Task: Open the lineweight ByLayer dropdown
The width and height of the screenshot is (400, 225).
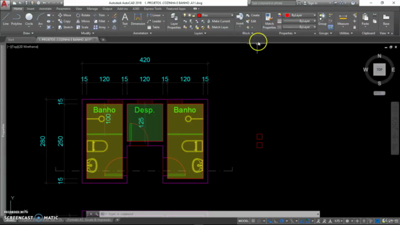Action: (x=299, y=21)
